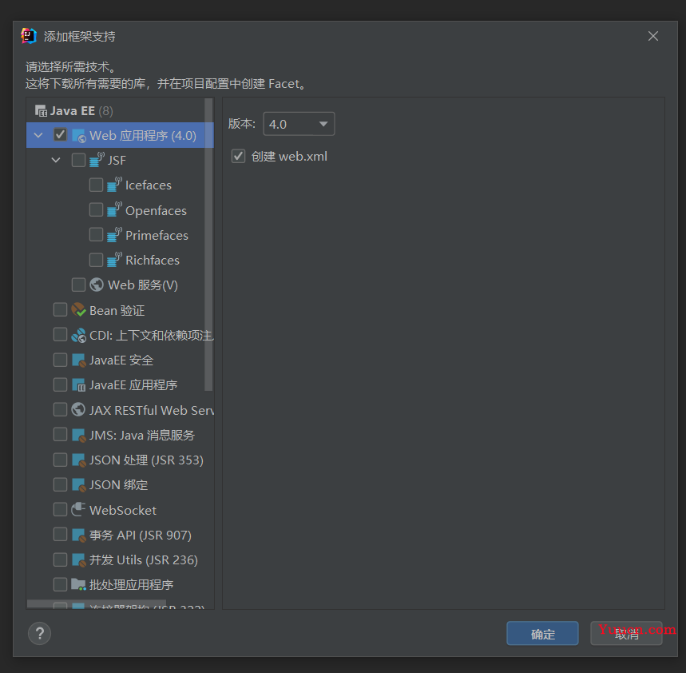686x673 pixels.
Task: Enable the WebSocket checkbox
Action: [60, 510]
